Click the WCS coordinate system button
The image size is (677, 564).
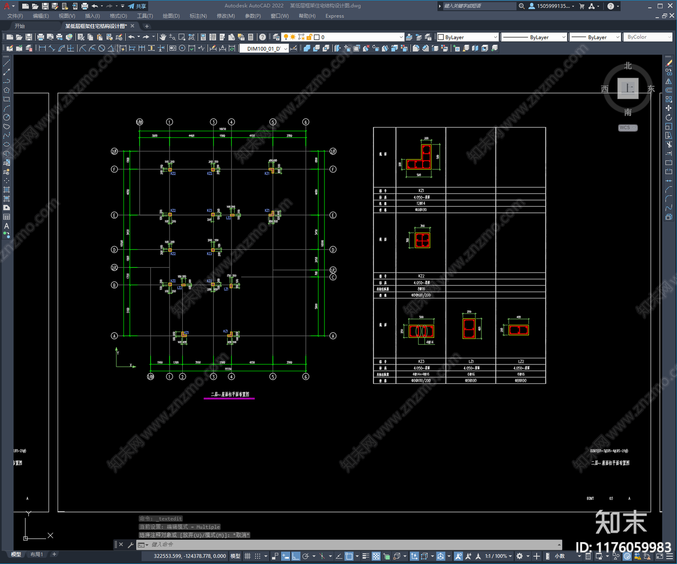coord(627,128)
